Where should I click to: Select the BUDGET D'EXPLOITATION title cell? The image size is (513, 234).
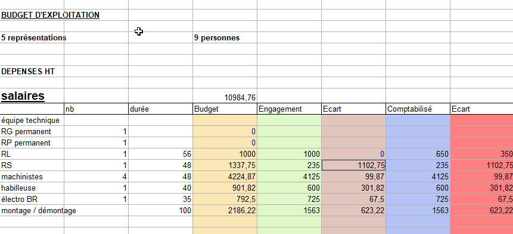coord(50,15)
